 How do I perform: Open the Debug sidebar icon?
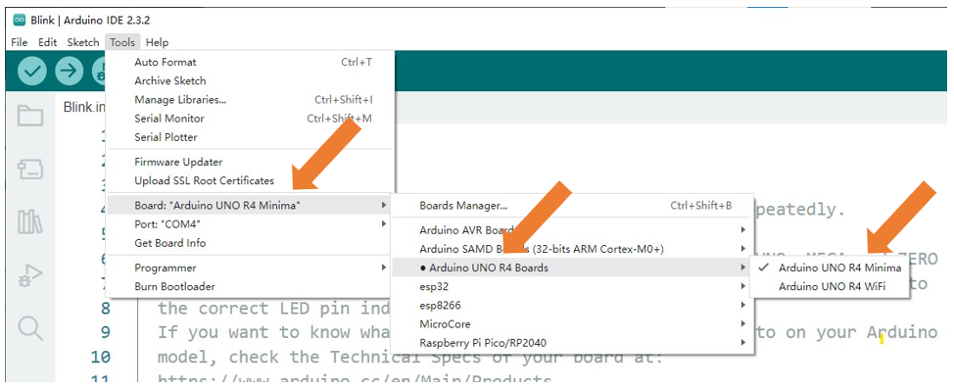[29, 275]
